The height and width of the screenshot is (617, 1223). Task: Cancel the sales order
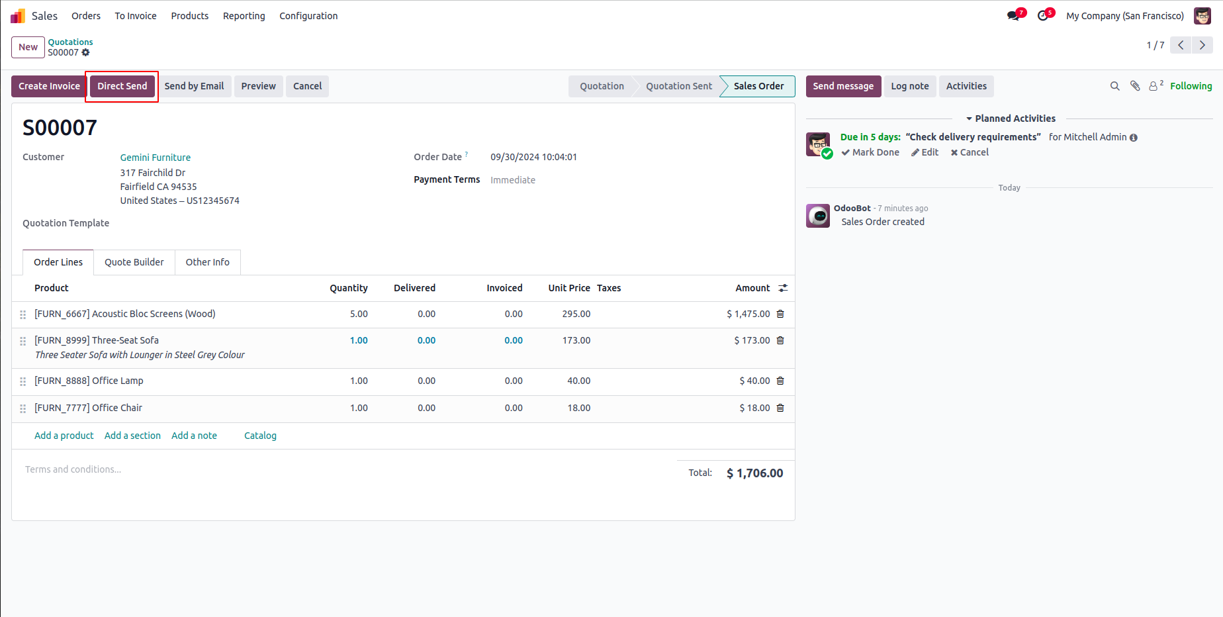pos(308,86)
